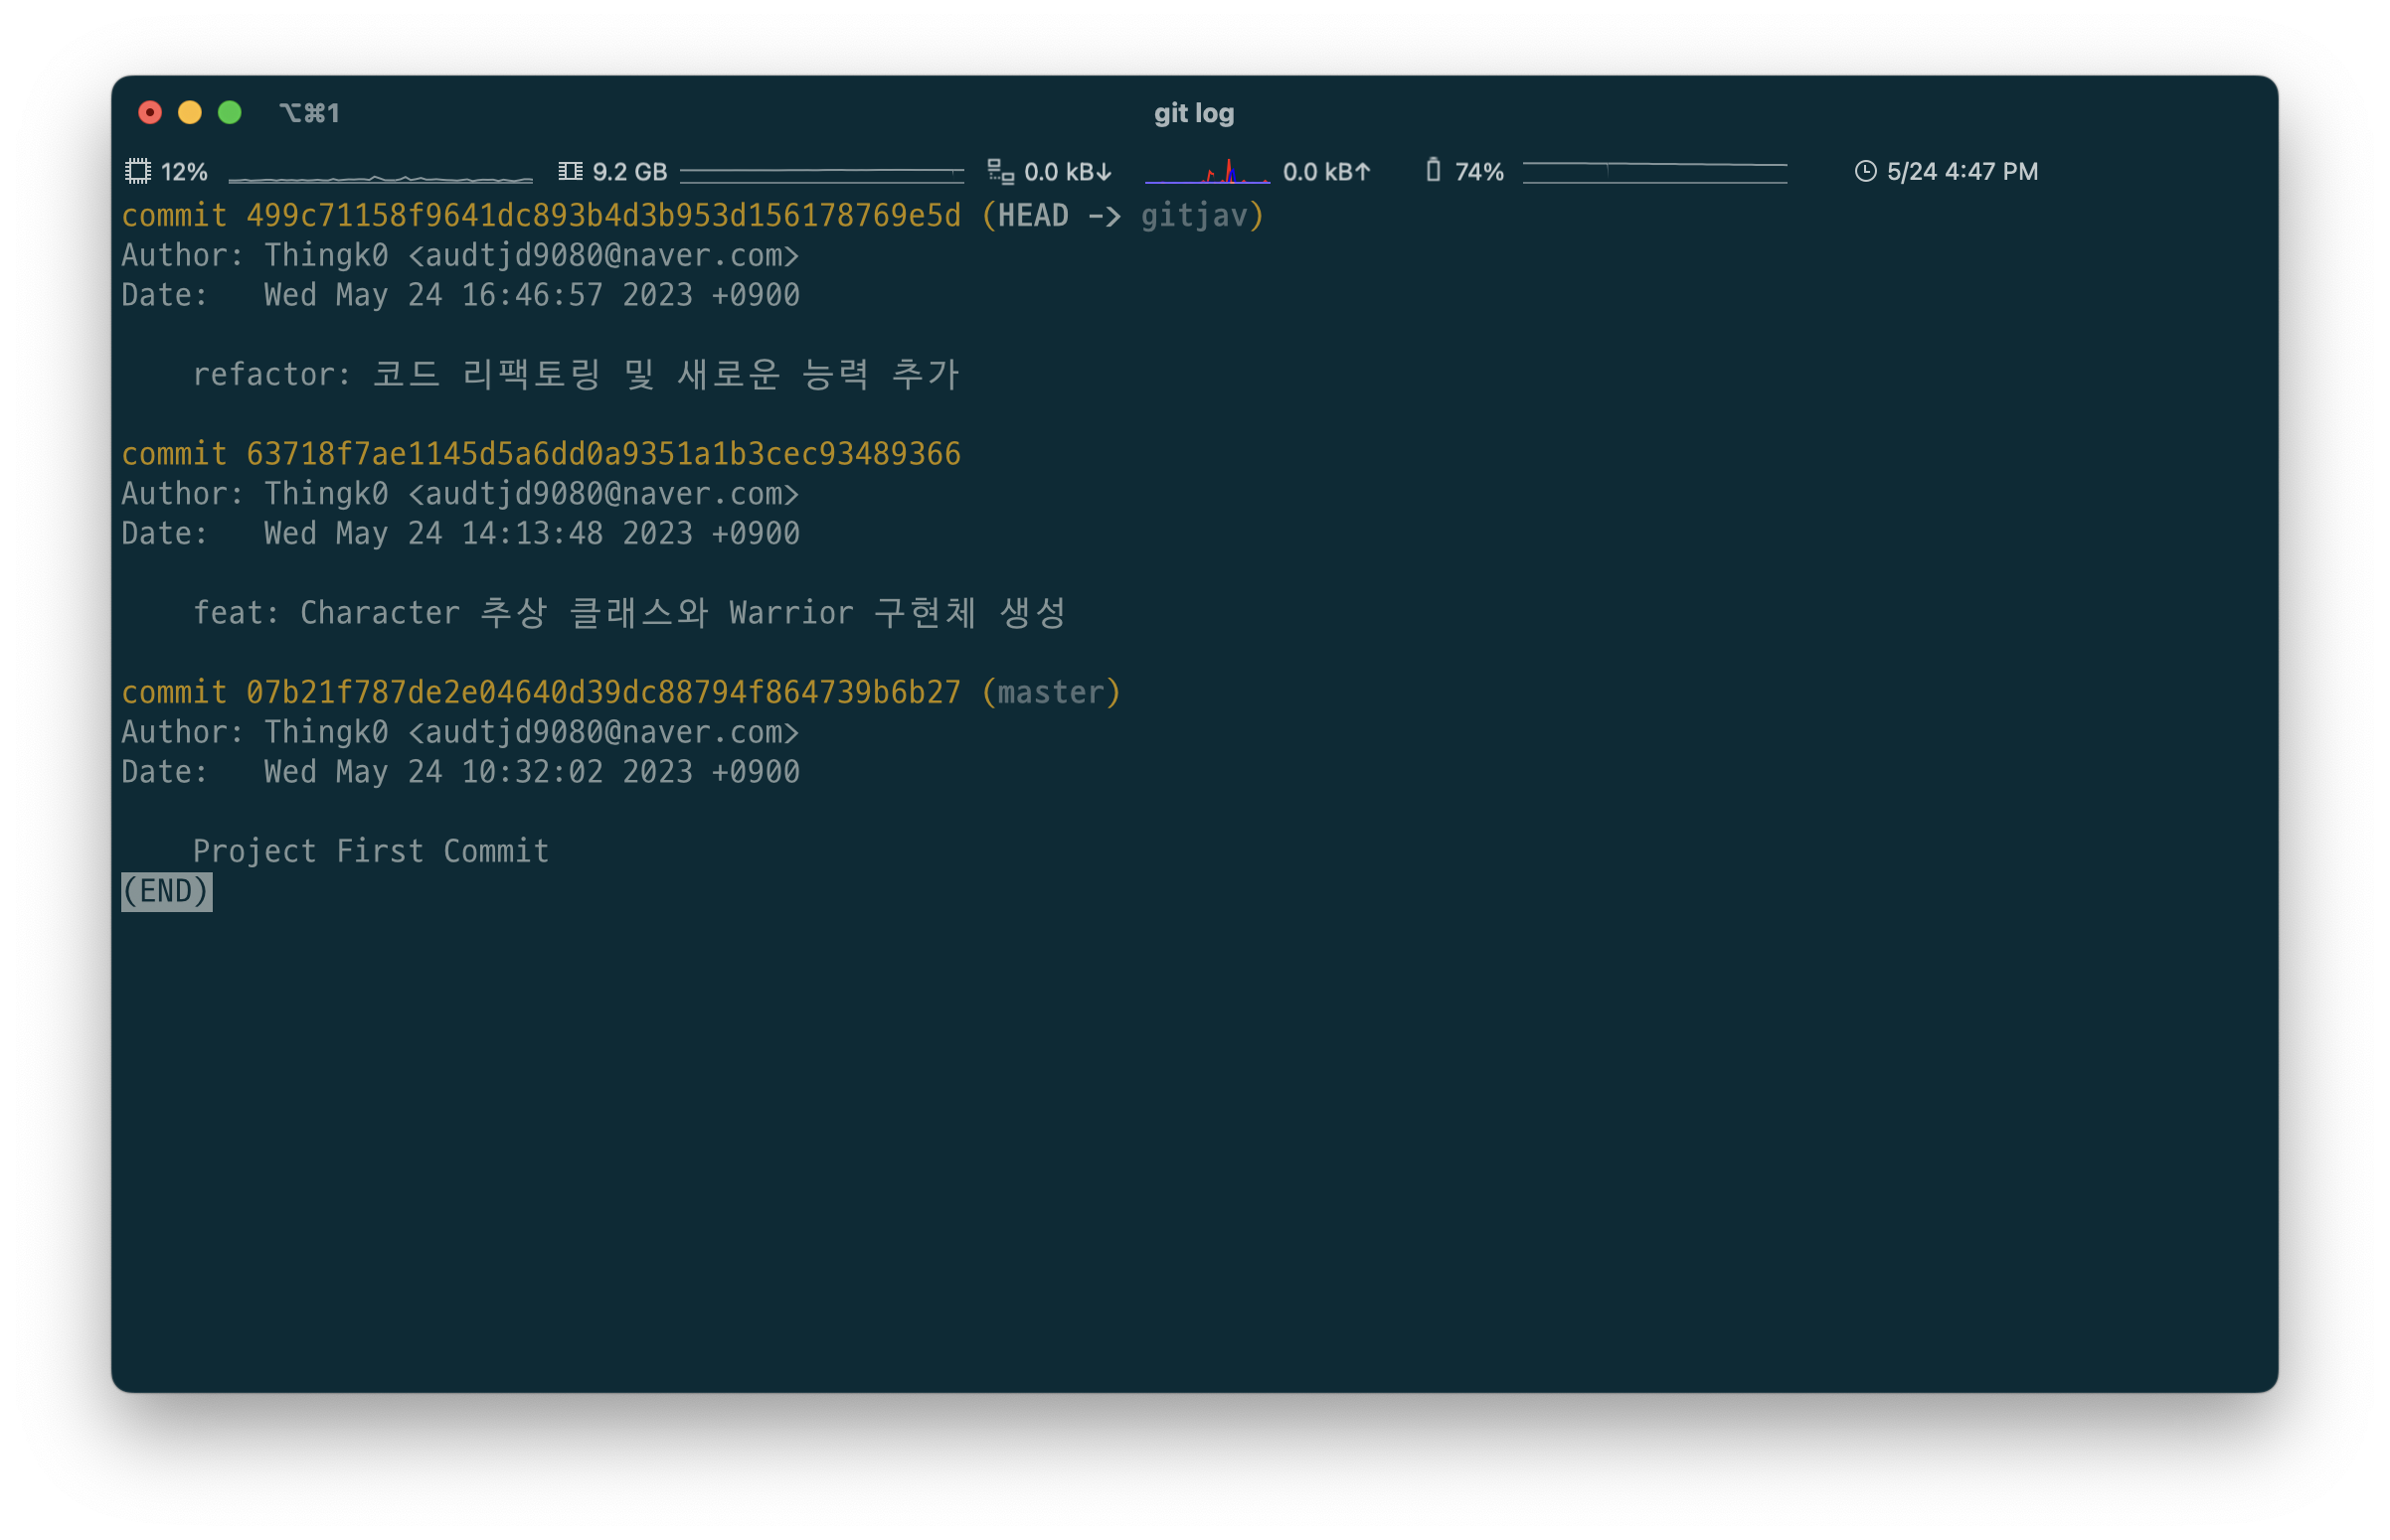The width and height of the screenshot is (2390, 1540).
Task: Click commit hash starting with 63718f7ae
Action: coord(602,454)
